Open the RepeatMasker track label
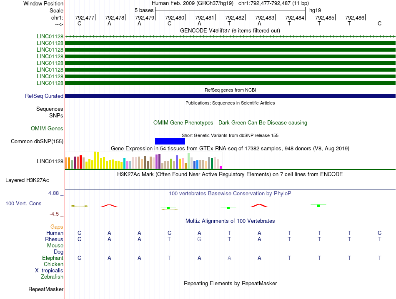 [46, 289]
